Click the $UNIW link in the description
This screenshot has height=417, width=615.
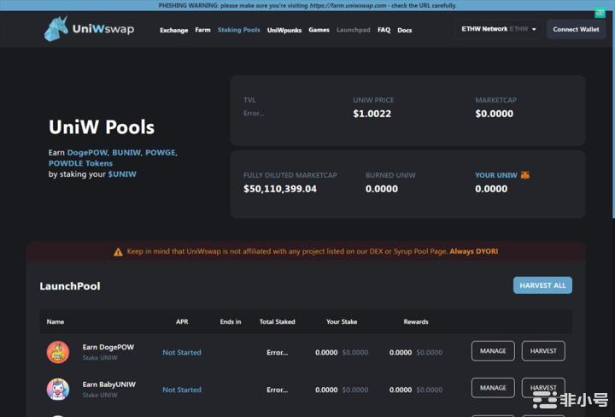pos(122,174)
